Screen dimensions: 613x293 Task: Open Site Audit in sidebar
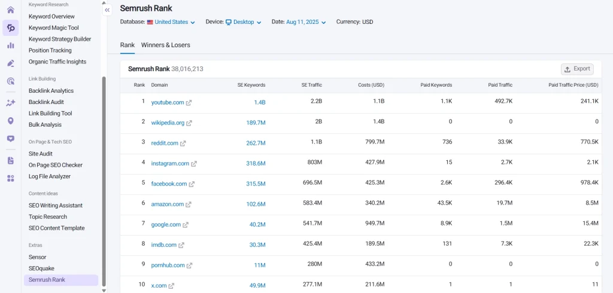pos(41,154)
